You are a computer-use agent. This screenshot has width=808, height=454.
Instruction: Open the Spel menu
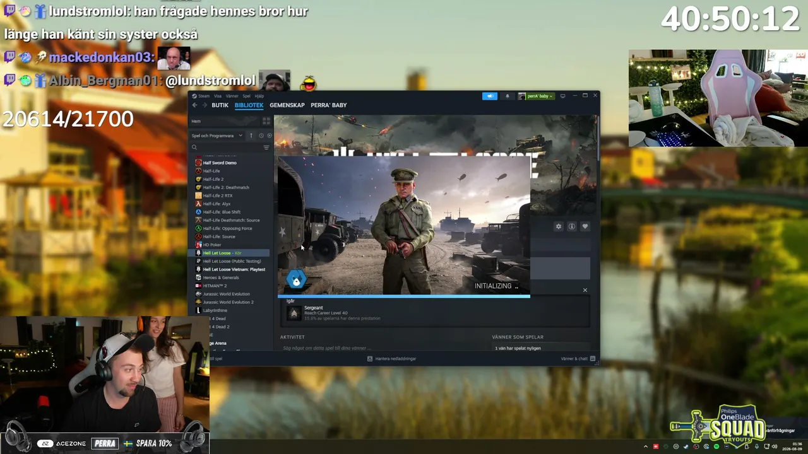(246, 96)
